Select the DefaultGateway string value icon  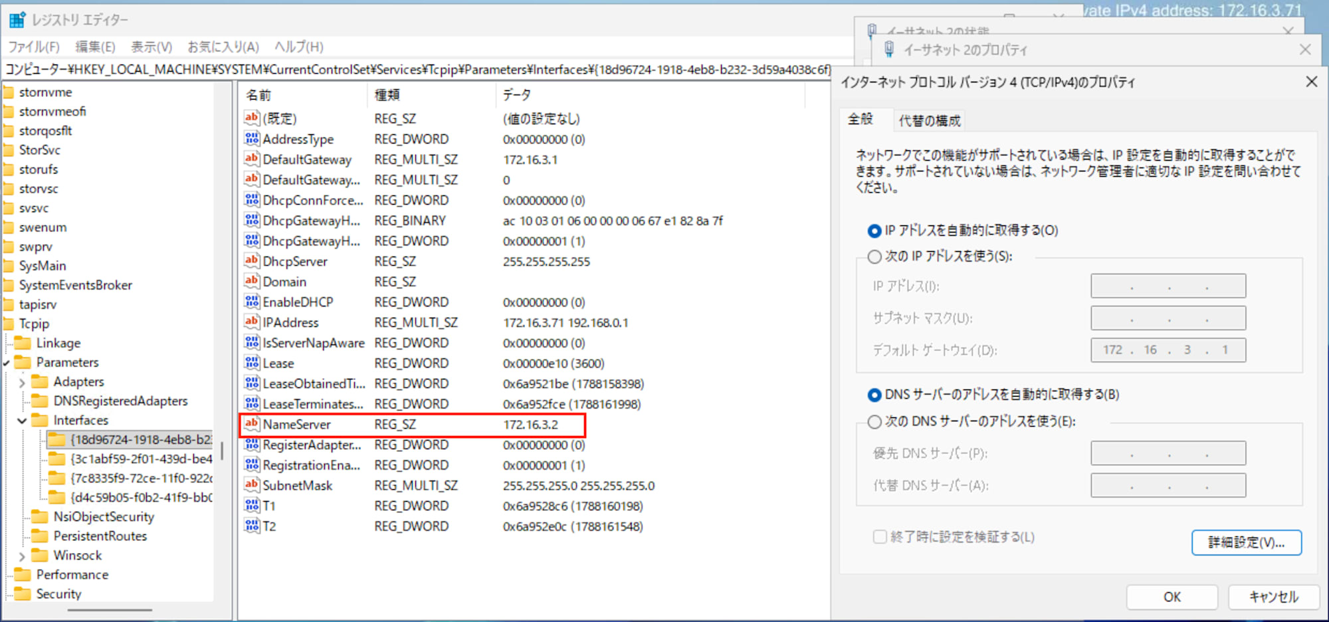tap(252, 159)
